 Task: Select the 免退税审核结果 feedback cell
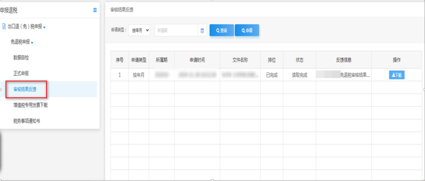click(344, 75)
